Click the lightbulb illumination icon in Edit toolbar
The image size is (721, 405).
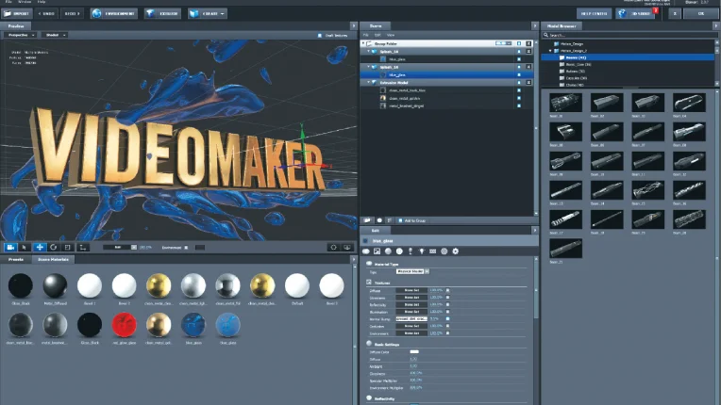(421, 251)
